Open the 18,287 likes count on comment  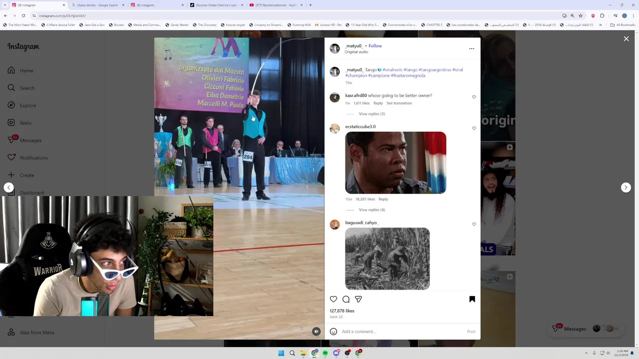365,199
